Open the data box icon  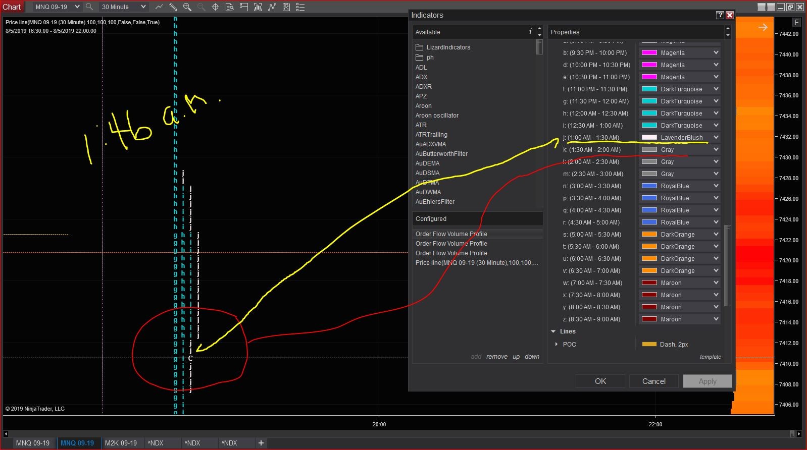click(x=229, y=7)
